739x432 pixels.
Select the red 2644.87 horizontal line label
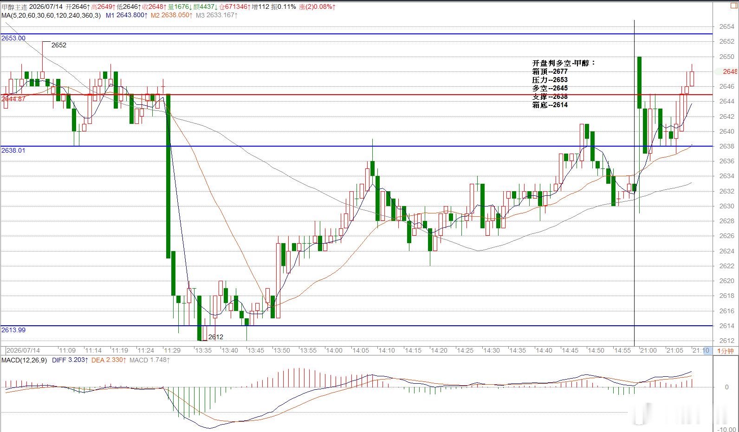13,99
